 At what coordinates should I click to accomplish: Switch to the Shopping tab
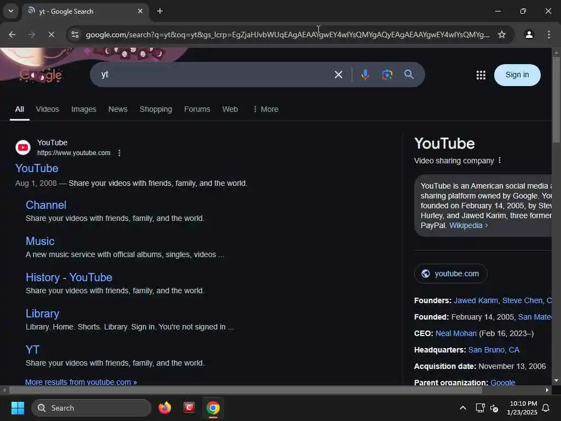pos(156,109)
